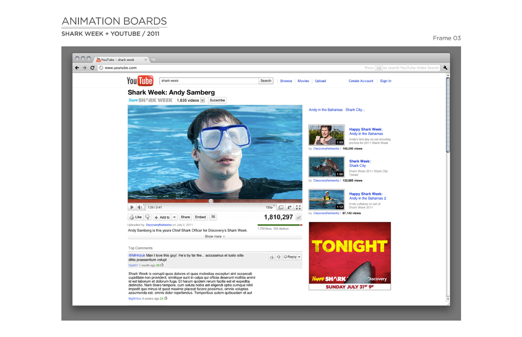Image resolution: width=522 pixels, height=337 pixels.
Task: Open the Upload menu link
Action: pos(320,81)
